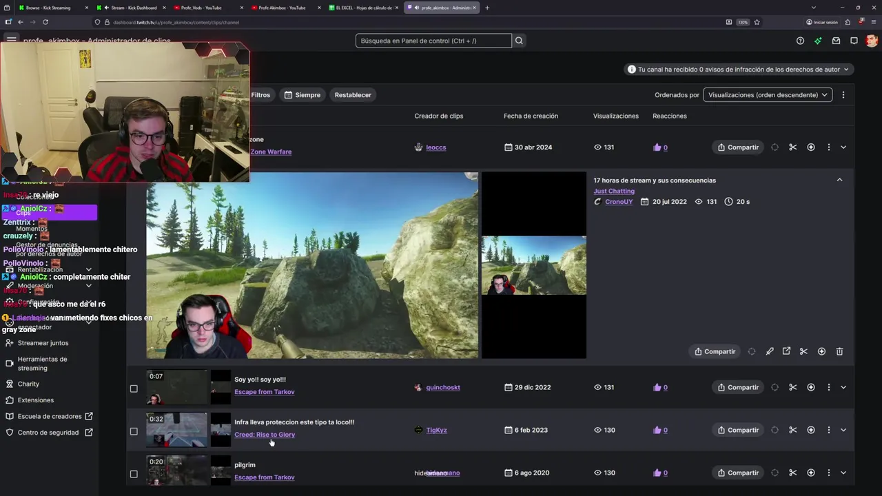This screenshot has width=882, height=496.
Task: Open user avatar menu in header
Action: coord(872,41)
